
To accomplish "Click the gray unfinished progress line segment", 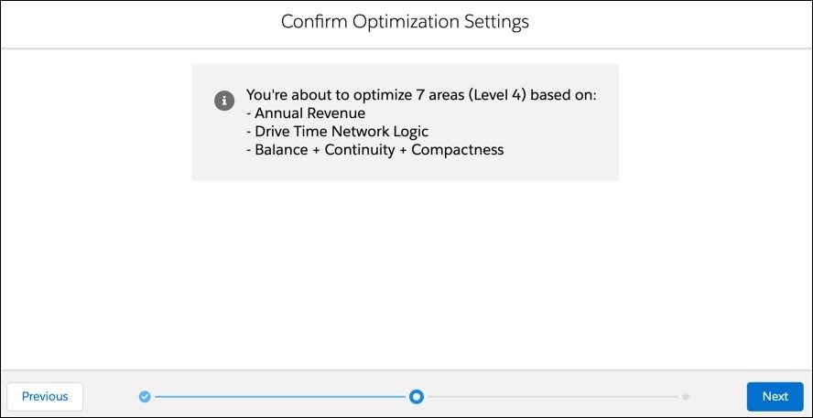I will click(x=554, y=397).
